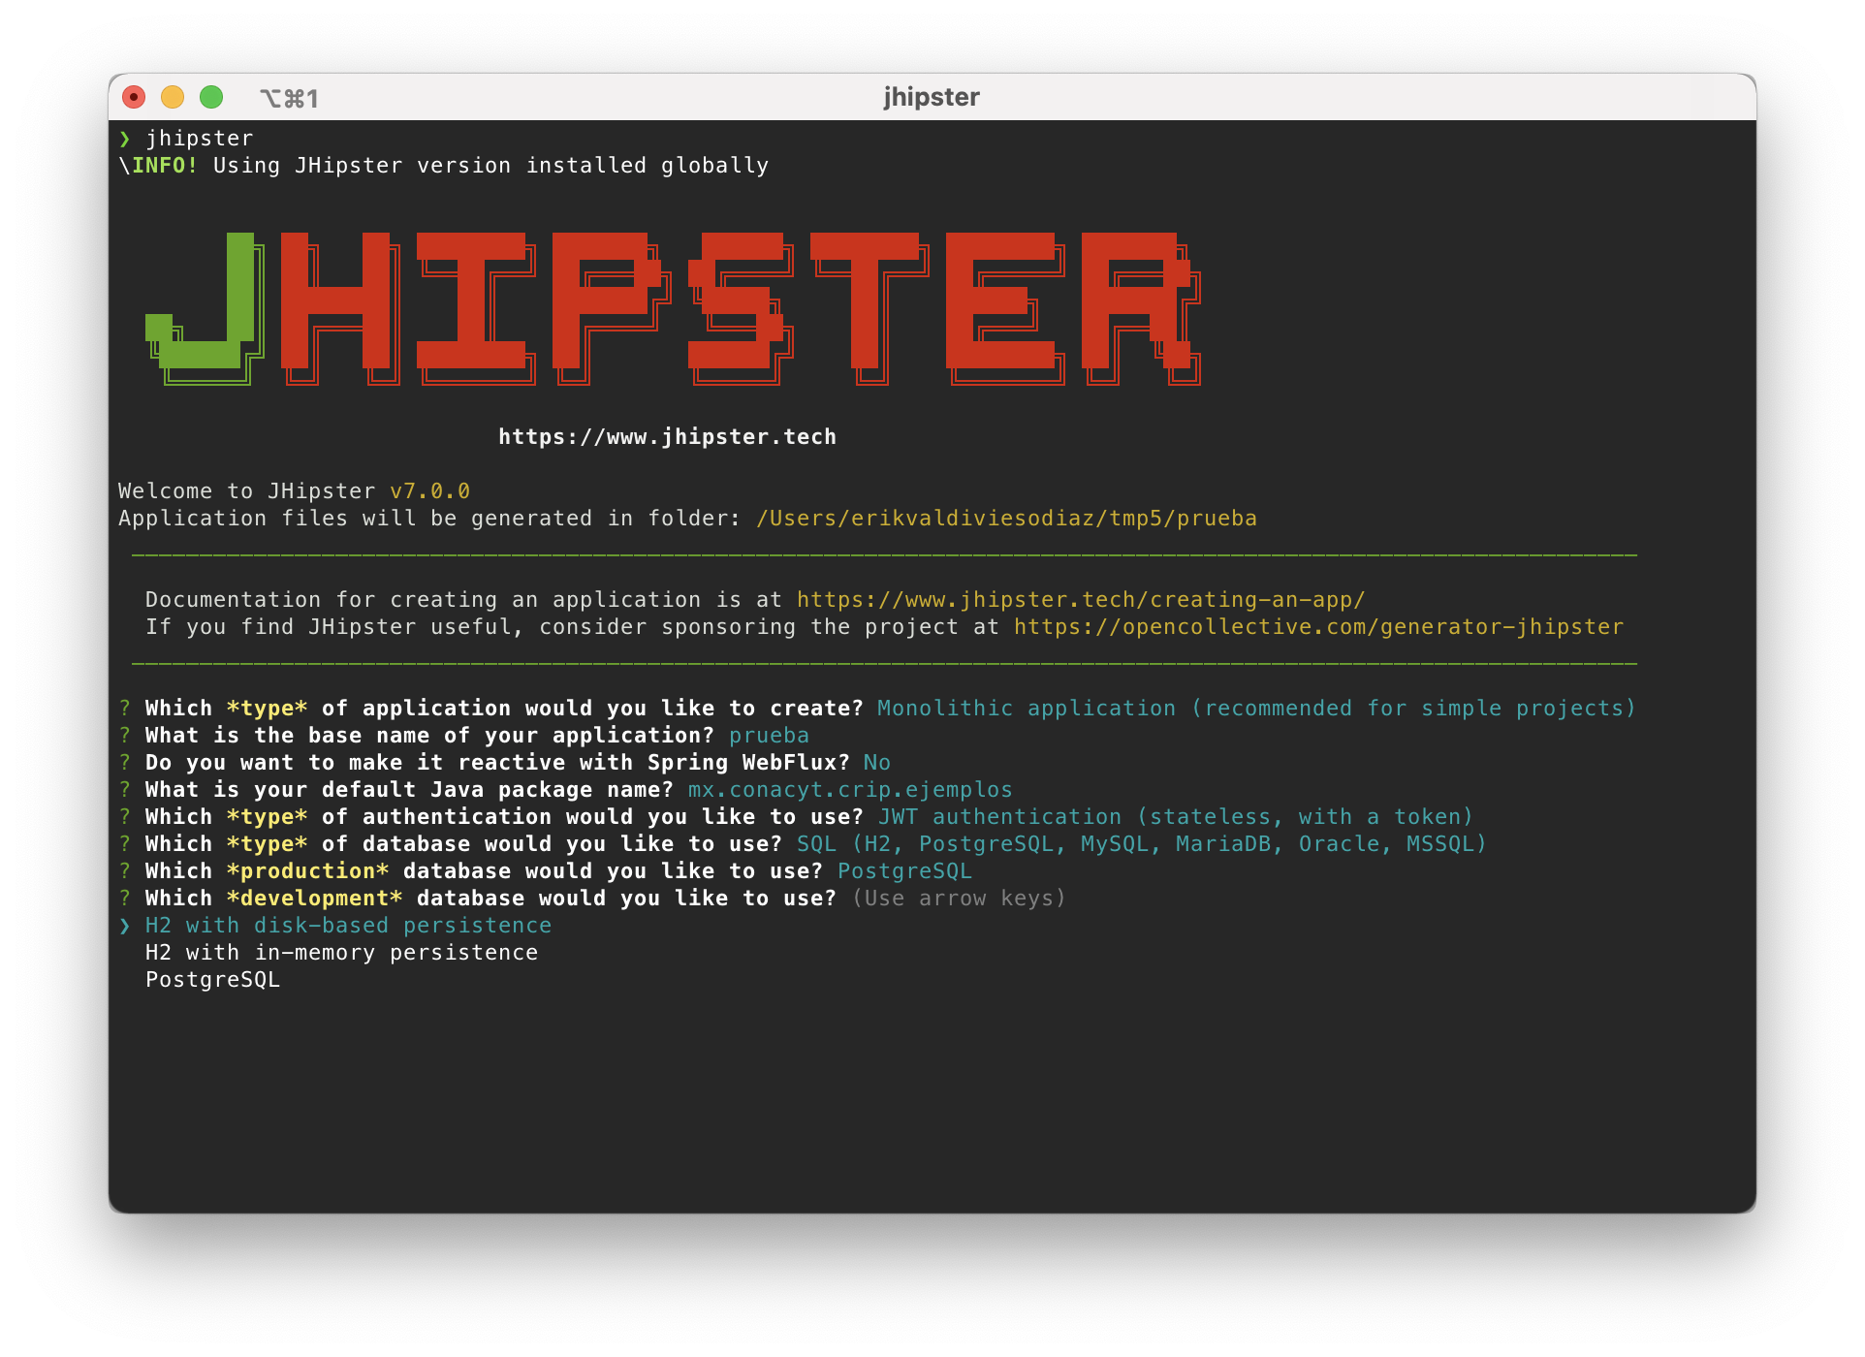Click the 'base name of your application' question

tap(429, 736)
